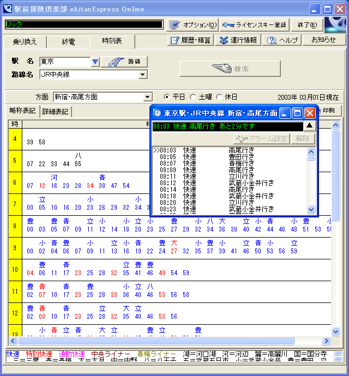
Task: Expand the station name blue dropdown arrow
Action: pos(95,62)
